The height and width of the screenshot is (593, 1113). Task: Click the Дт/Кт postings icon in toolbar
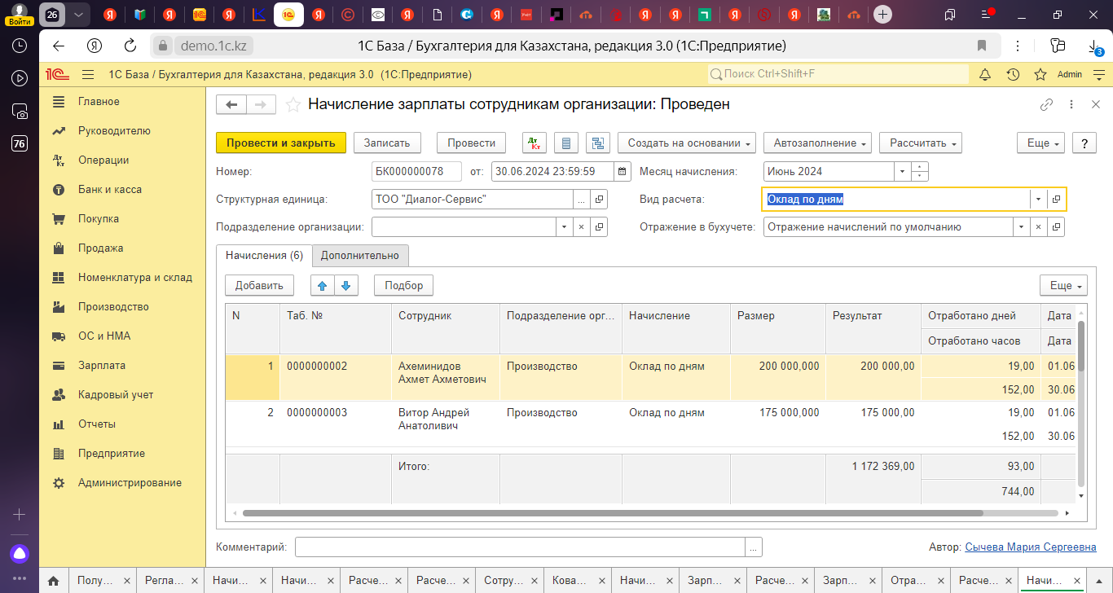[535, 143]
